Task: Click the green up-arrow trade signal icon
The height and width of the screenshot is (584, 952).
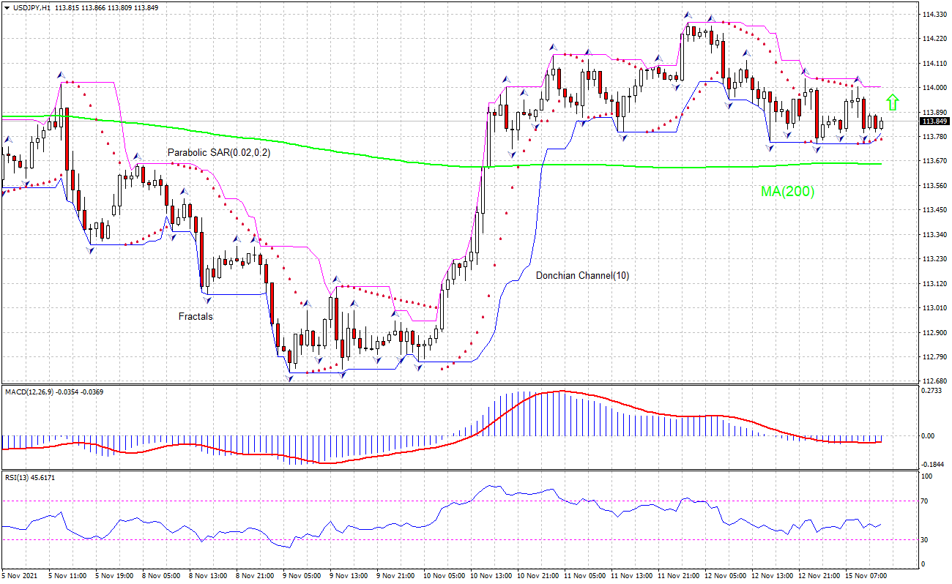Action: [x=892, y=100]
